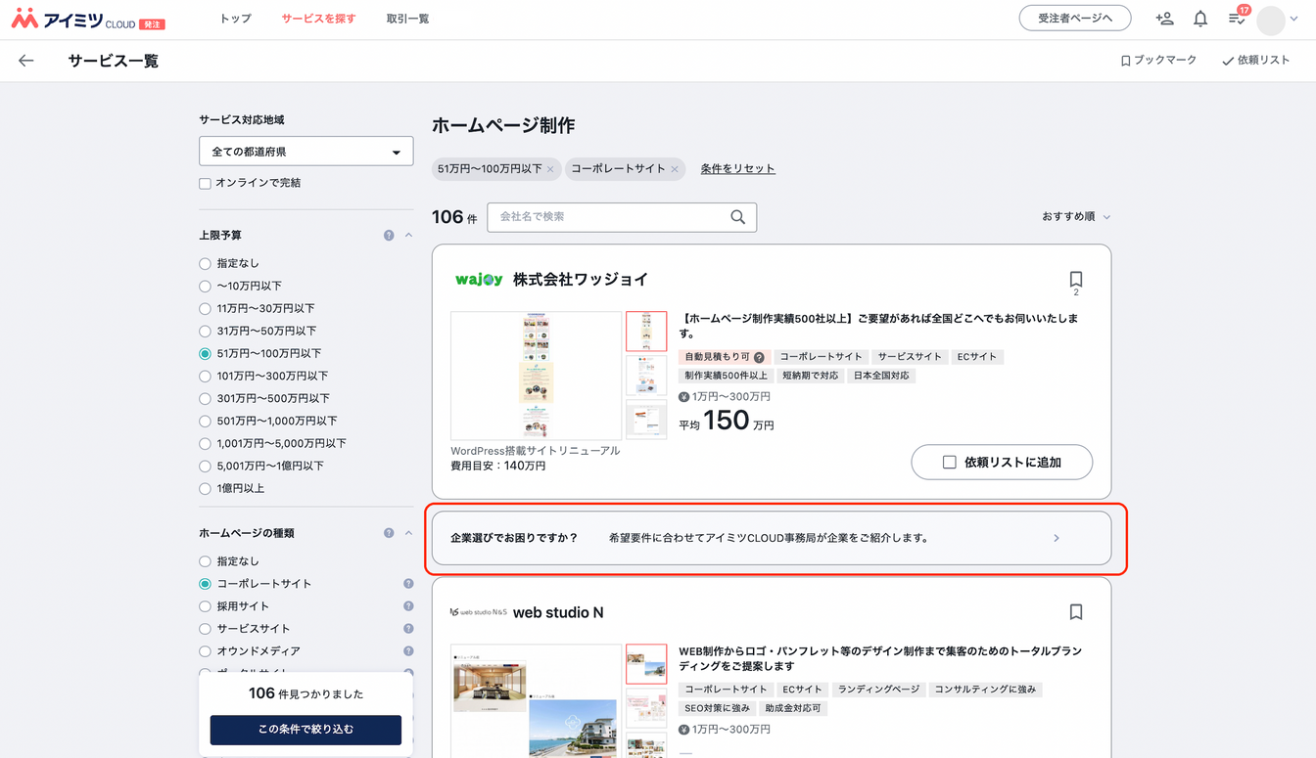Click the add user icon in header
This screenshot has width=1316, height=758.
(1164, 19)
